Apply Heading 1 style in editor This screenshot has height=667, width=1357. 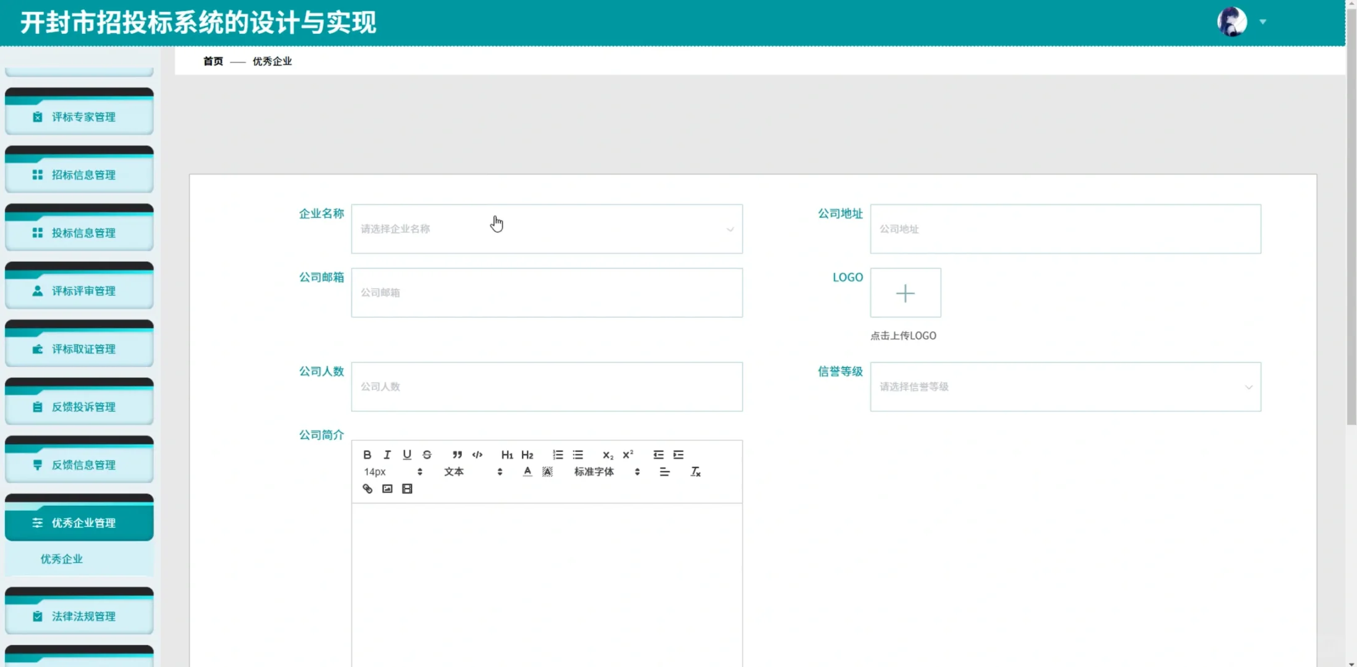coord(507,455)
